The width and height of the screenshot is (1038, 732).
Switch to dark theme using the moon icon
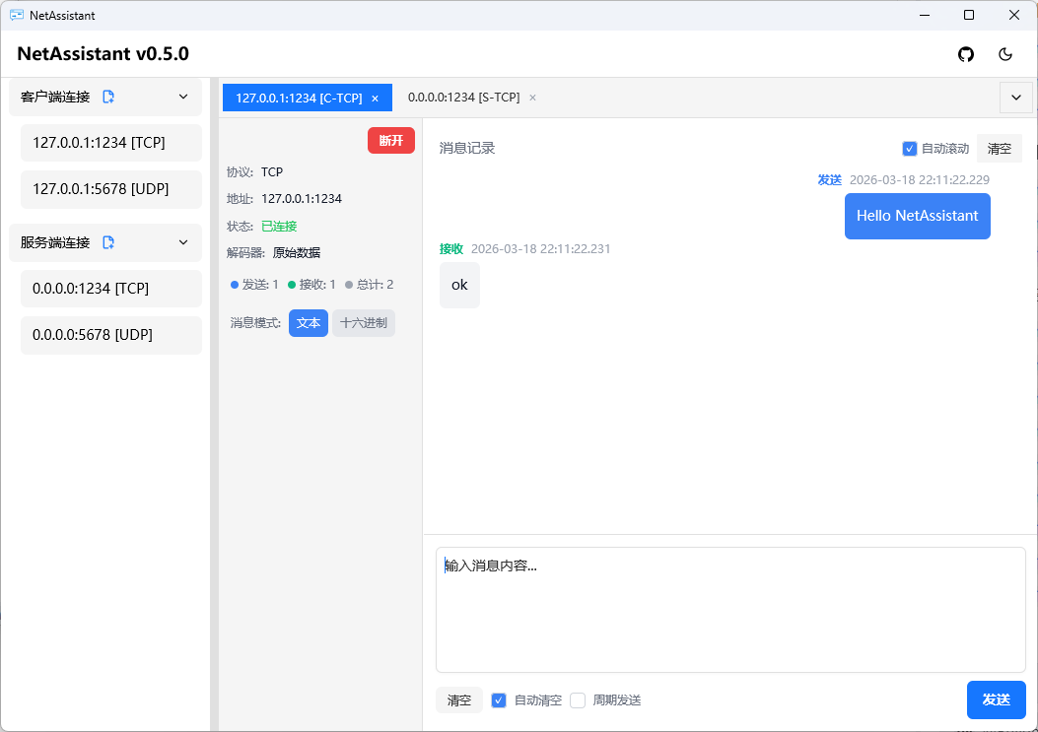[1005, 54]
